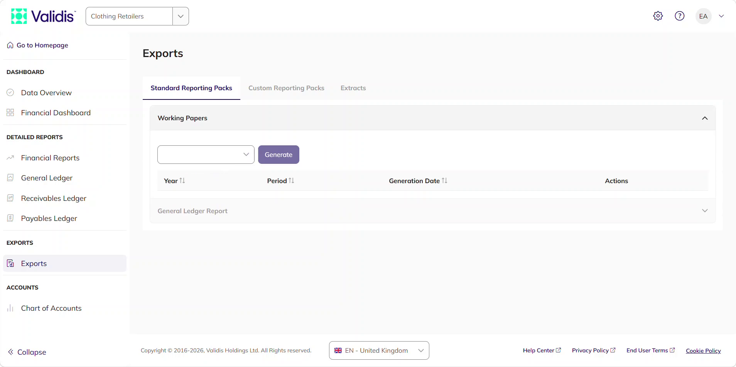Open the help question mark icon
The width and height of the screenshot is (736, 367).
click(x=680, y=16)
